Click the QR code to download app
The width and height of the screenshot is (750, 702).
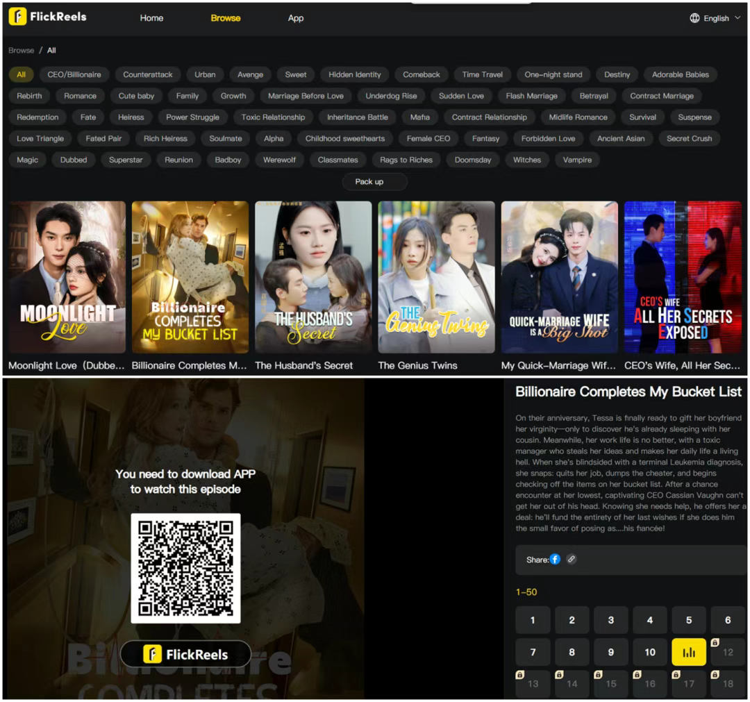pos(185,568)
